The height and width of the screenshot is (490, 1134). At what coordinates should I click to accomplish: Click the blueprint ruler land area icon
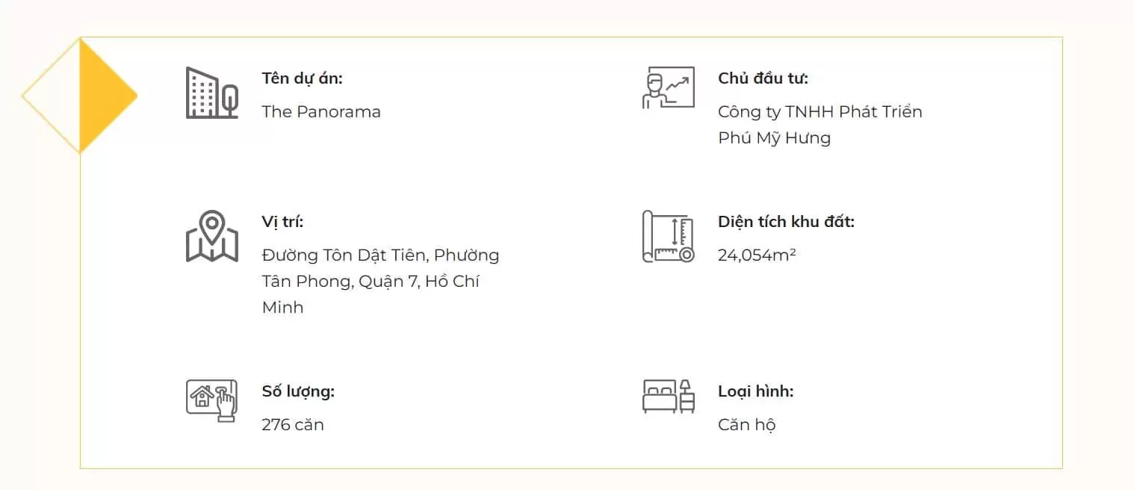pyautogui.click(x=668, y=236)
